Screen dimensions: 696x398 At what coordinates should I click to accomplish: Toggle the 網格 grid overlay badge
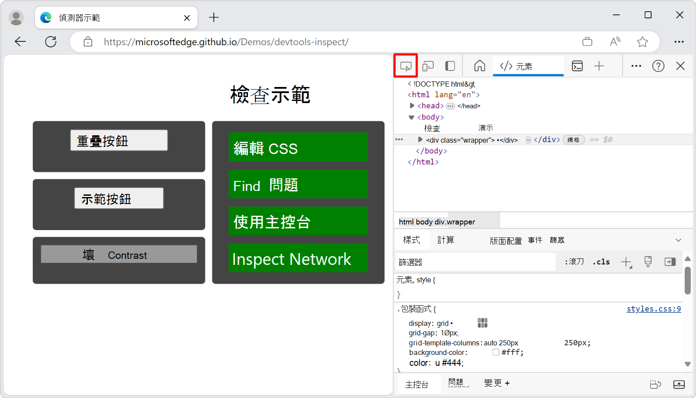[574, 140]
